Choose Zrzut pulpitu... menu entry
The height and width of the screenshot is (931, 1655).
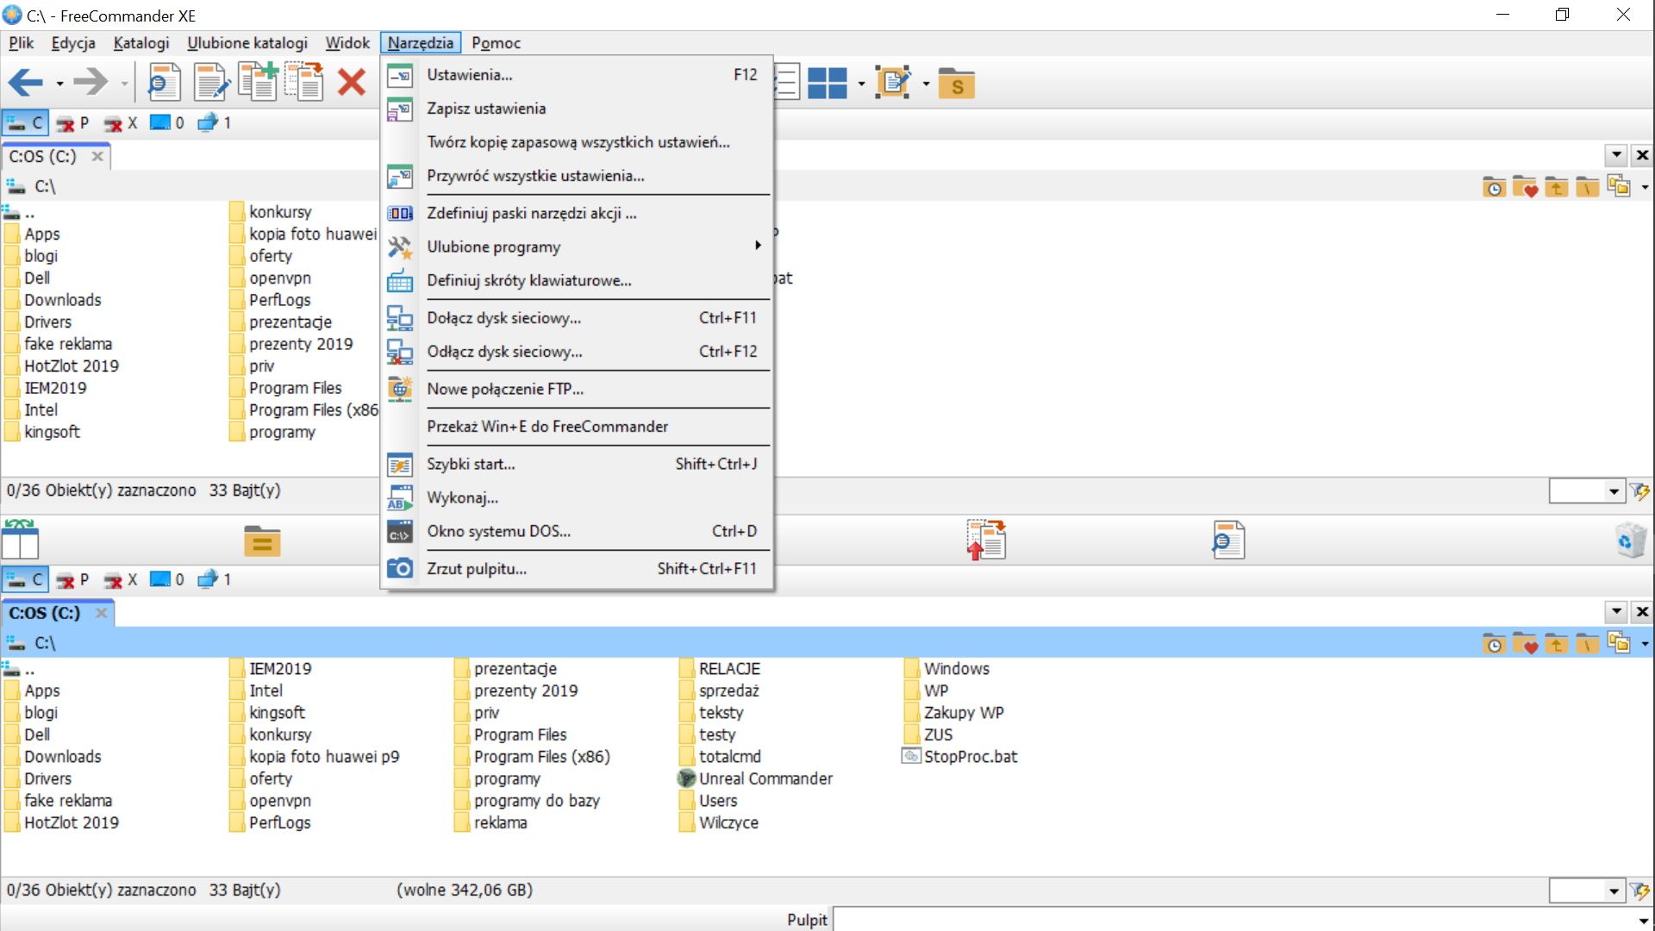577,569
